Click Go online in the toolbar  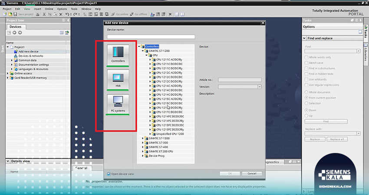click(119, 14)
